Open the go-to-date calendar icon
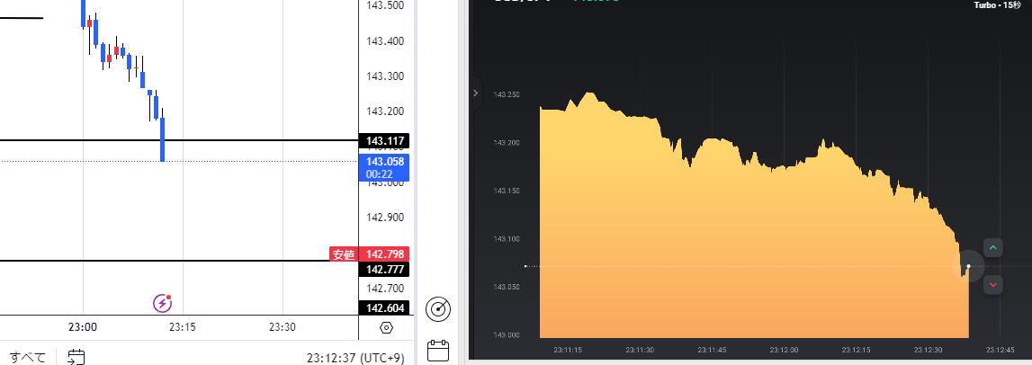Viewport: 1032px width, 365px height. coord(76,357)
